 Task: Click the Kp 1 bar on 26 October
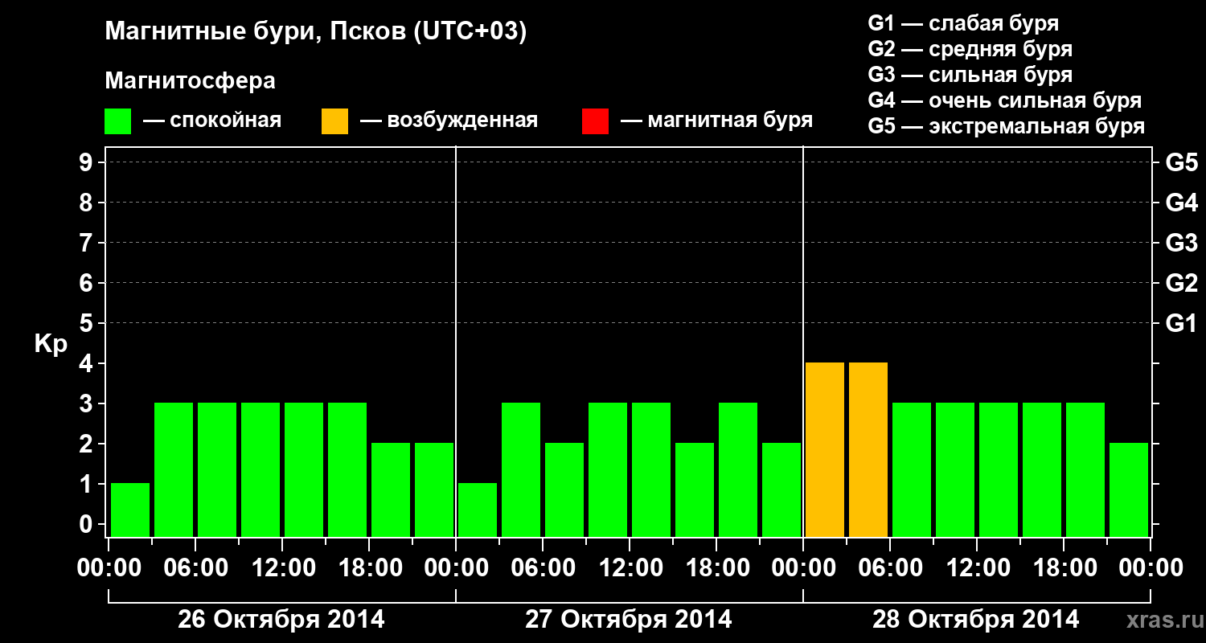click(x=130, y=510)
